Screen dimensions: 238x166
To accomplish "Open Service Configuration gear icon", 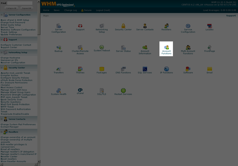I will [188, 26].
